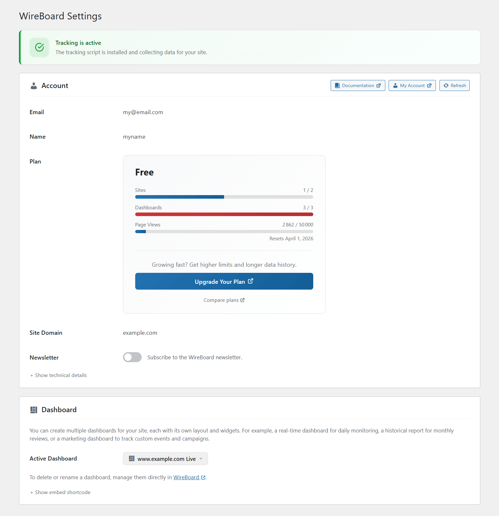
Task: Click the Dashboards usage label
Action: pyautogui.click(x=148, y=208)
